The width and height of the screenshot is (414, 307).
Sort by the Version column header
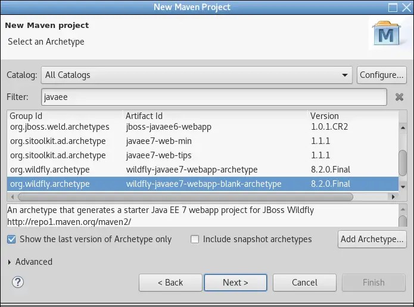click(x=353, y=116)
